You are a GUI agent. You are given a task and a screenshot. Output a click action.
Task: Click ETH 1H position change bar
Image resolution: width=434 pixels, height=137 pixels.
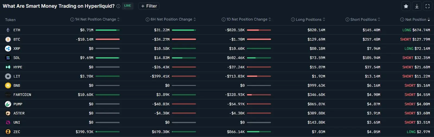tap(107, 30)
